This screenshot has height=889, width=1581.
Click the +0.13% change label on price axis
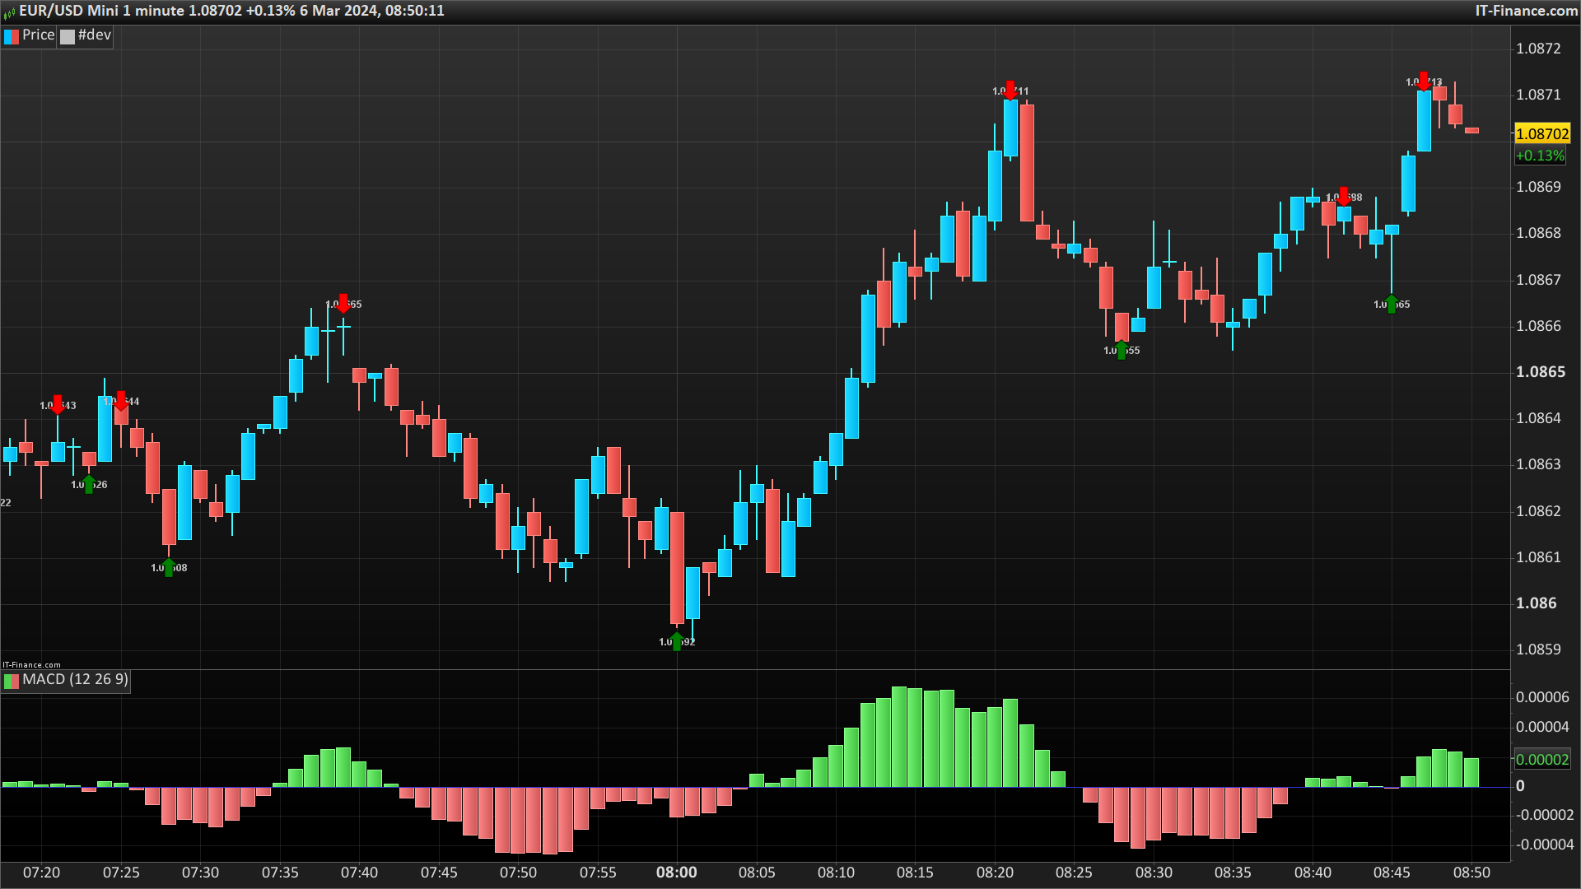click(1540, 156)
